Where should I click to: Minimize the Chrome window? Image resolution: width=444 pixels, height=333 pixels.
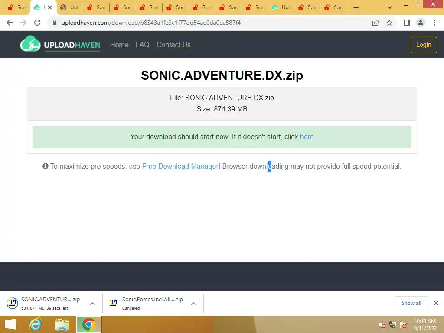pos(405,4)
